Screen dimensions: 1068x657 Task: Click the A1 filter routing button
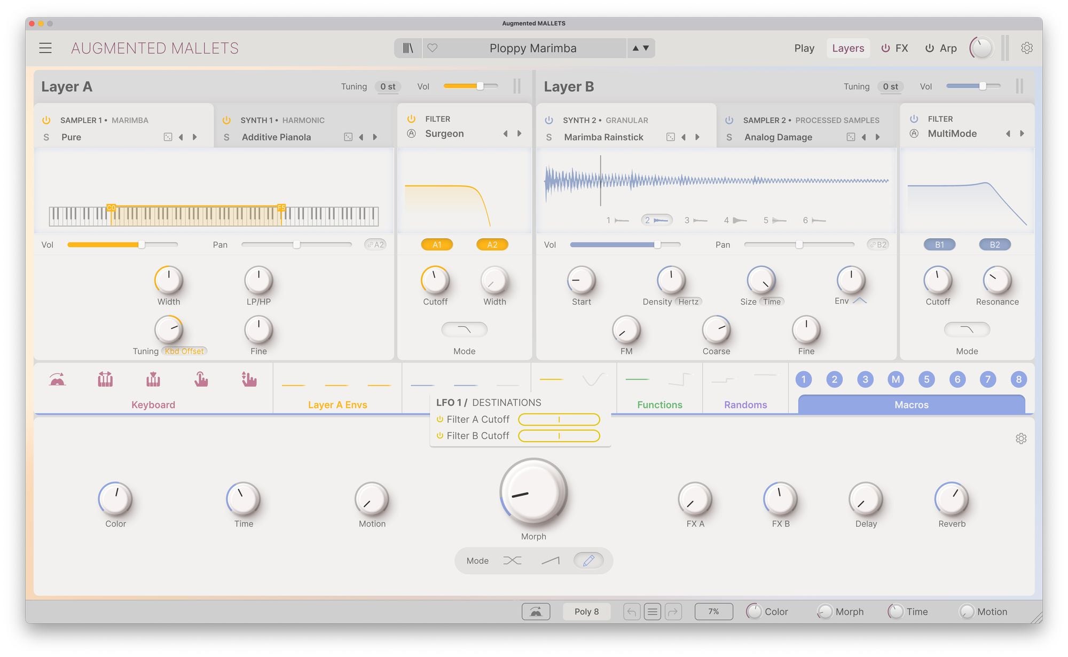coord(437,245)
